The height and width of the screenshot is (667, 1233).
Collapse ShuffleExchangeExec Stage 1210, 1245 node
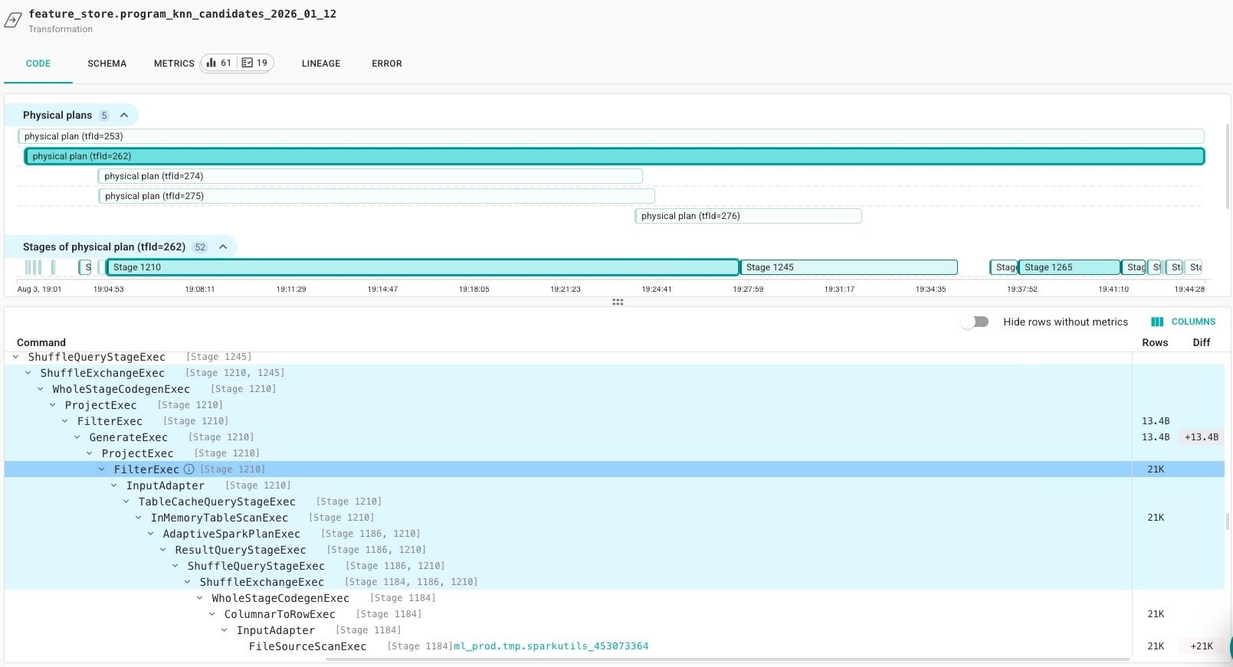28,373
